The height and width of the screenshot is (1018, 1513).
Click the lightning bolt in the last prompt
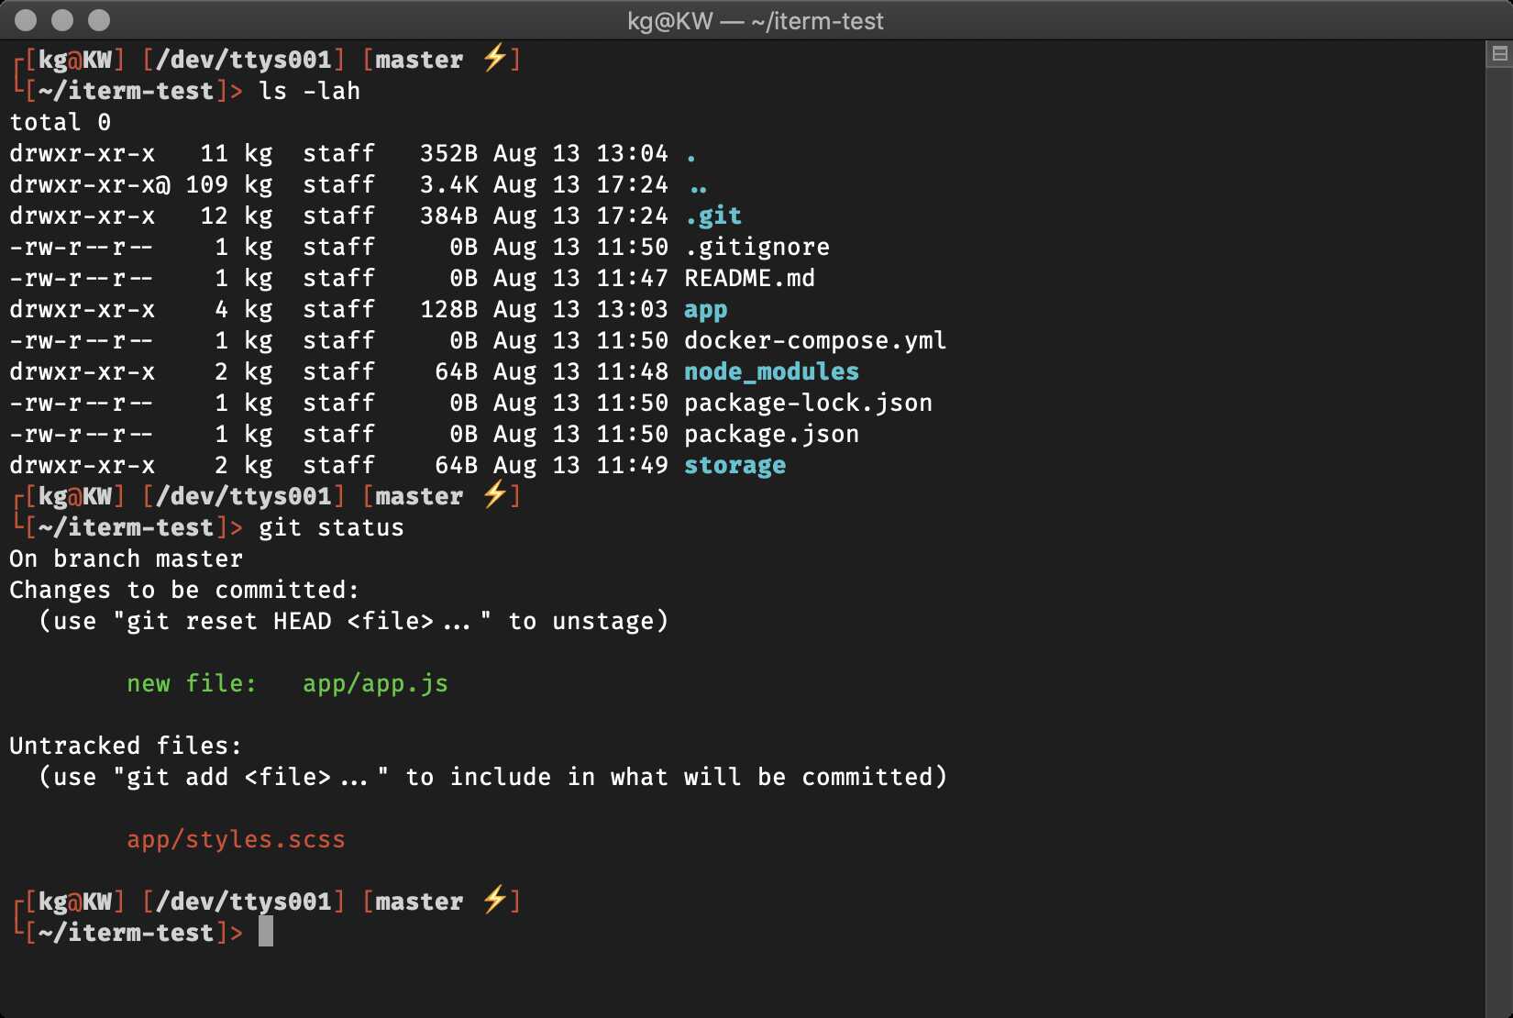click(494, 900)
